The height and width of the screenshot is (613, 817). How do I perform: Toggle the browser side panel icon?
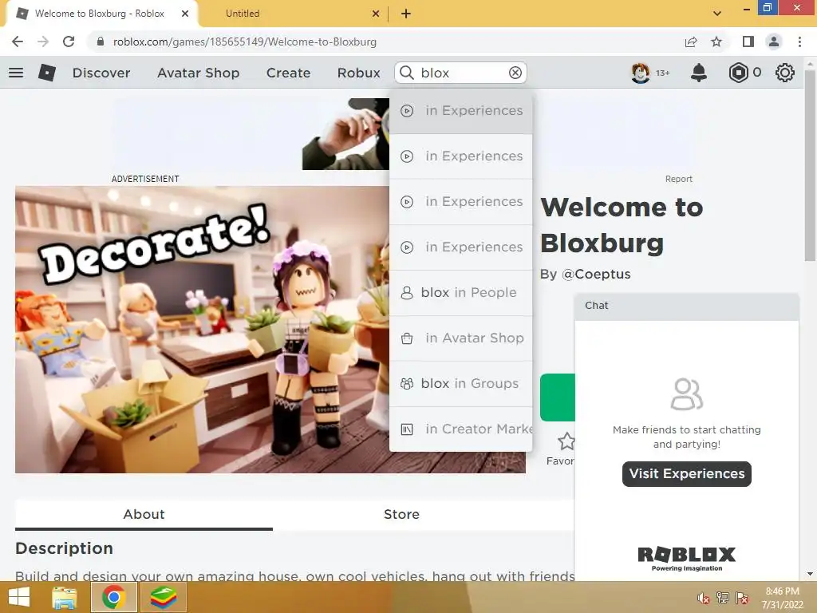coord(748,42)
